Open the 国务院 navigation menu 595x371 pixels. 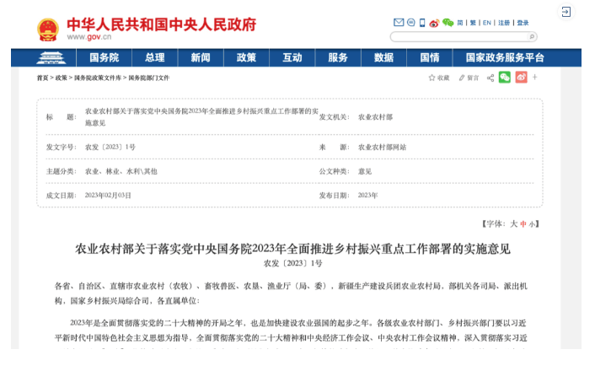click(104, 57)
